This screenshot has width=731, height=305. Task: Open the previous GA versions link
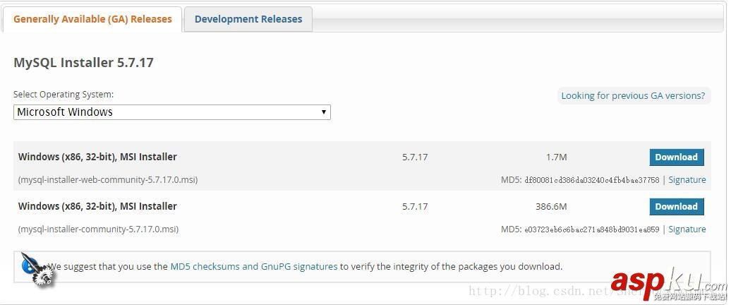click(633, 95)
